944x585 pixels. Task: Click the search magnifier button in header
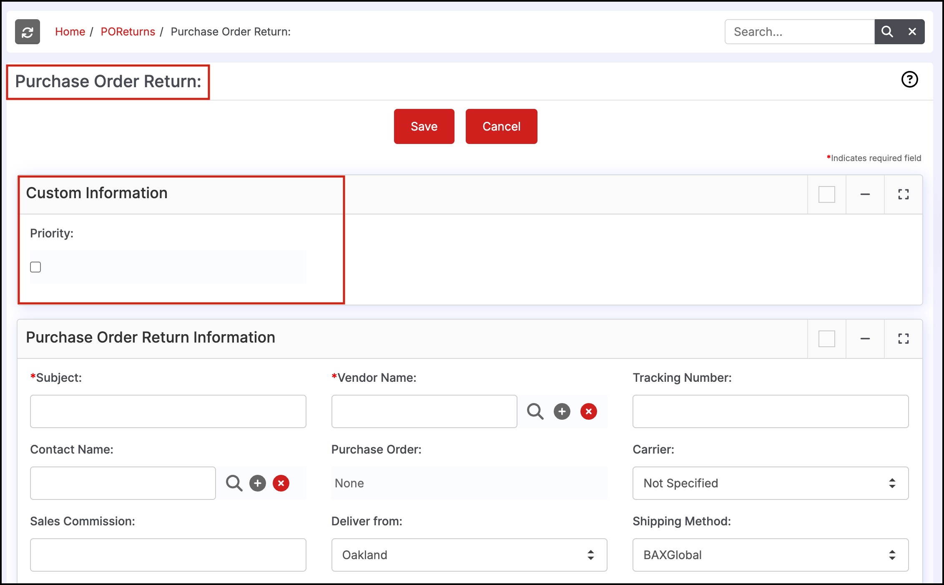(887, 32)
